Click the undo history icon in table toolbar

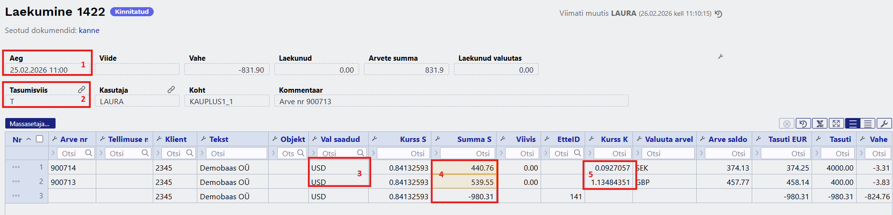[x=803, y=124]
